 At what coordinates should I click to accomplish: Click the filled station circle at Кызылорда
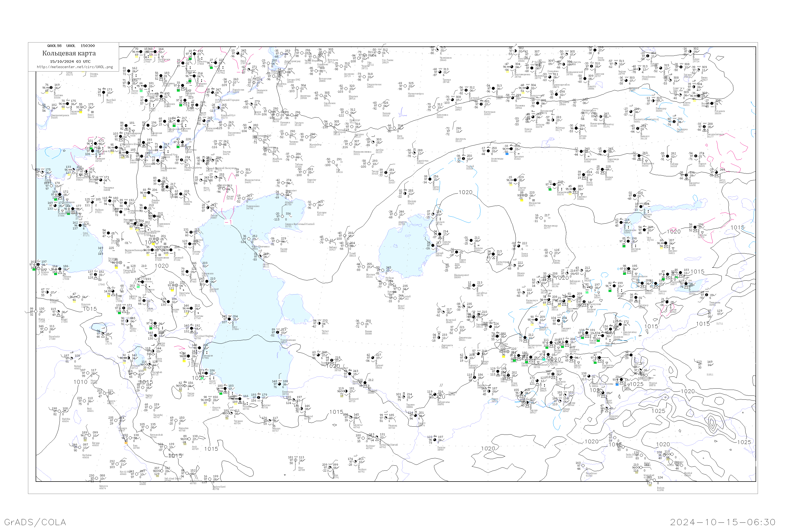pyautogui.click(x=493, y=254)
